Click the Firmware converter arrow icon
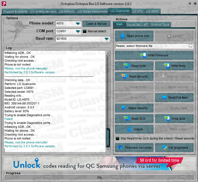Viewport: 198px width, 182px height. coord(121,148)
